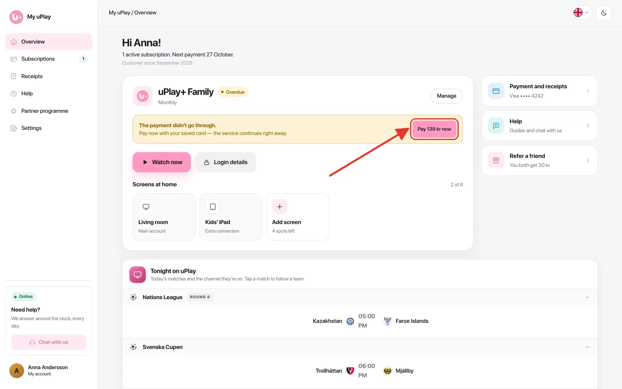The height and width of the screenshot is (389, 622).
Task: Select the Living room screen monitor icon
Action: [x=146, y=207]
